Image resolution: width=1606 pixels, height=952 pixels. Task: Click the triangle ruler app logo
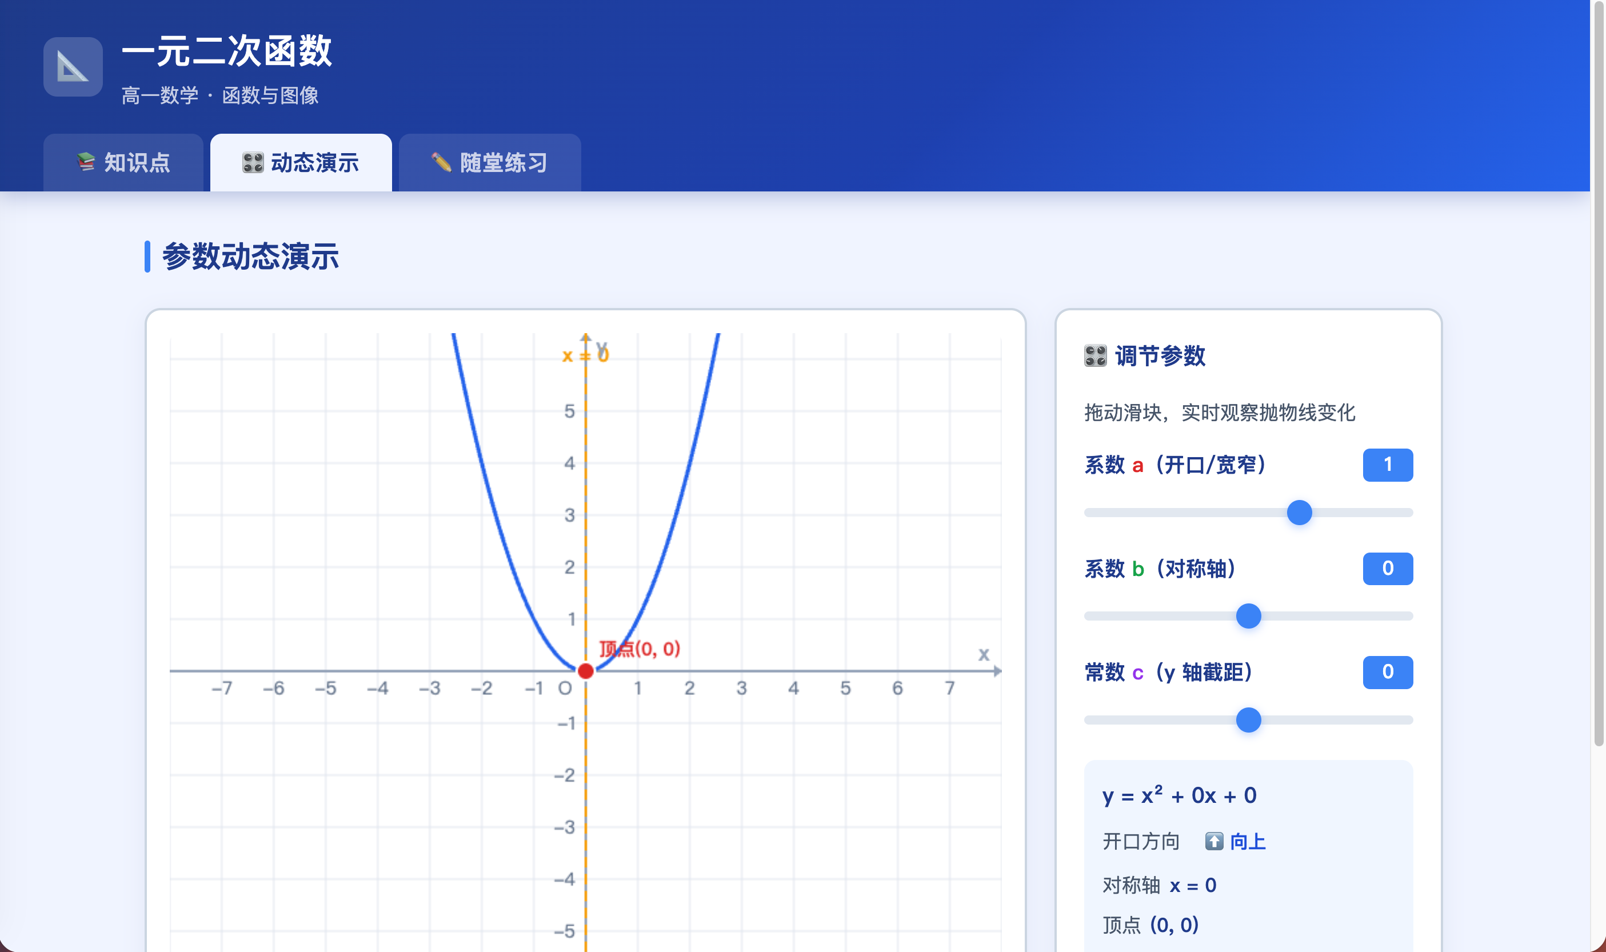coord(73,67)
